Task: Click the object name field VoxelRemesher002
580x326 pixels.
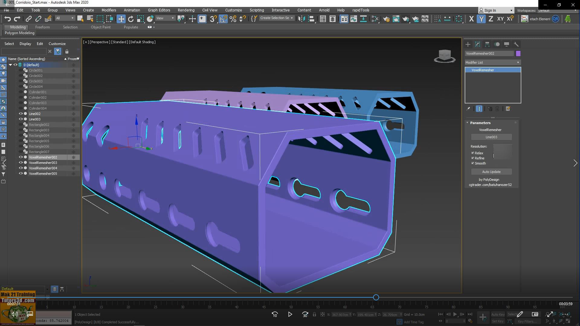Action: pos(489,53)
